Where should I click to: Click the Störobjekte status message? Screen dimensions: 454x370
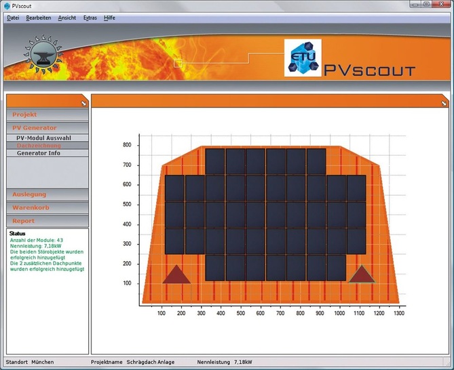click(x=47, y=255)
